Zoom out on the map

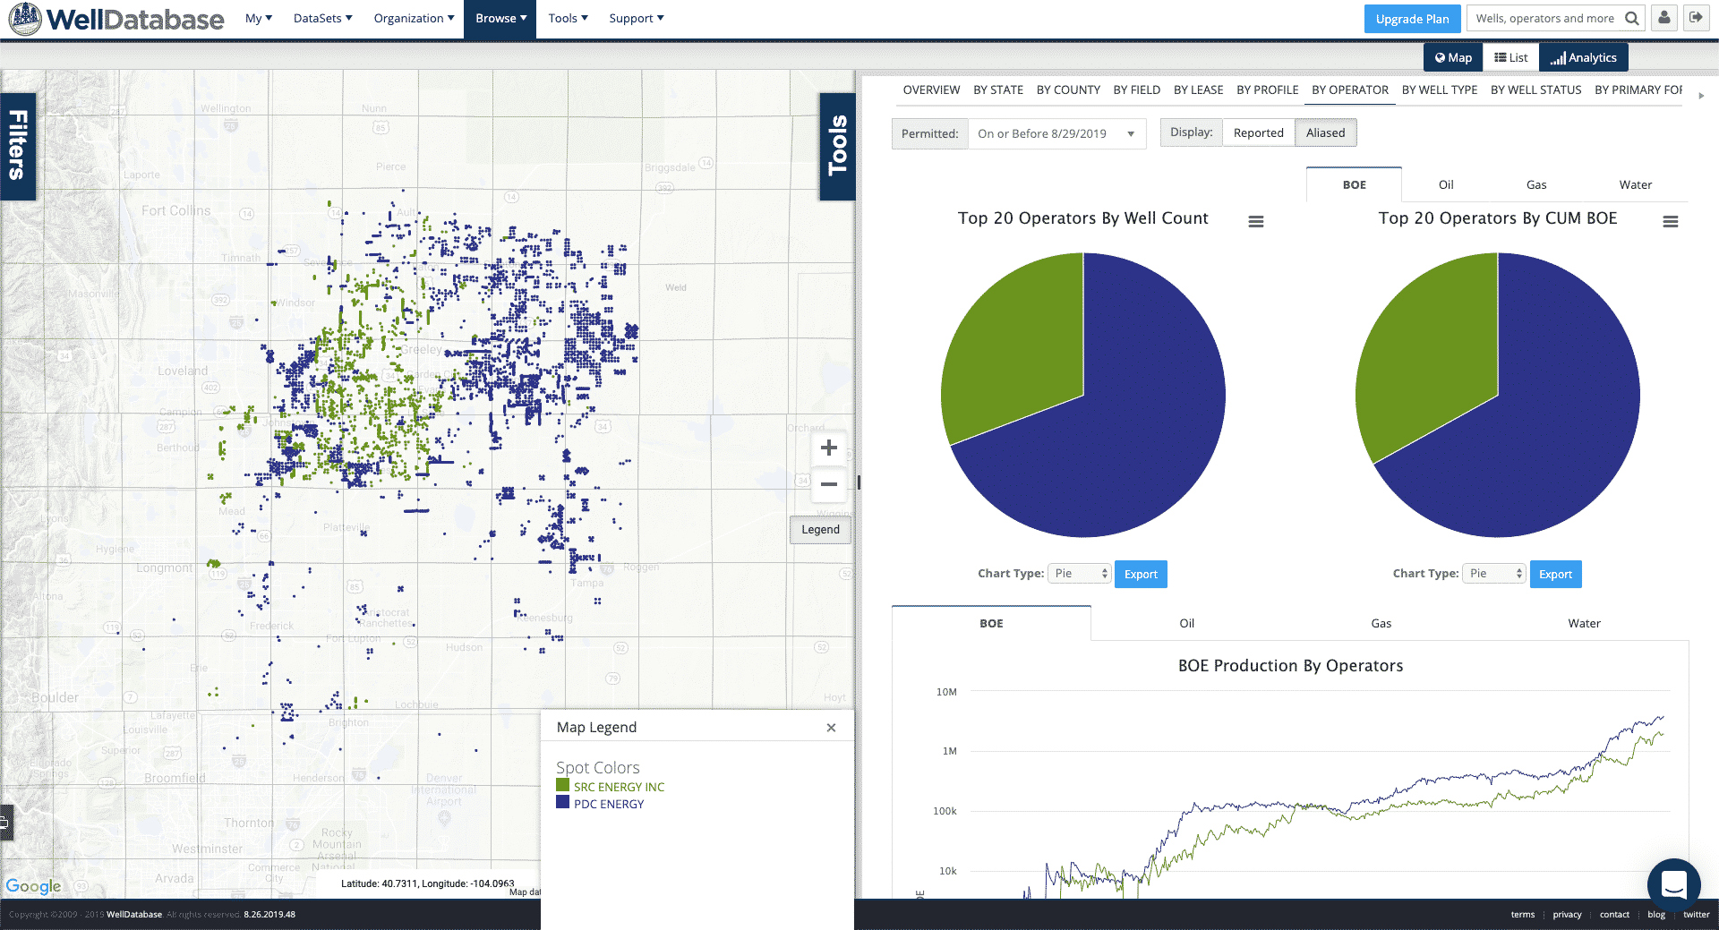coord(829,484)
